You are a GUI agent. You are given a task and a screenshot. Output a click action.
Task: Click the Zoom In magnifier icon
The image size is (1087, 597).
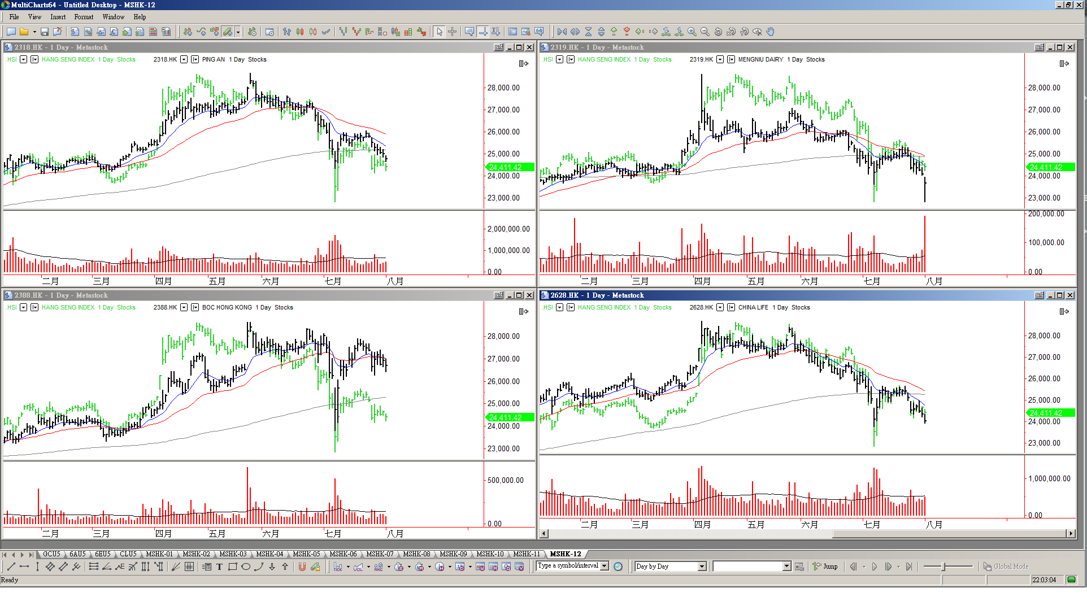[692, 32]
